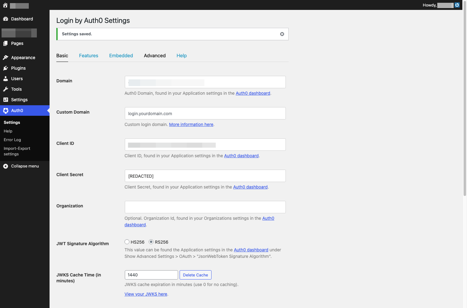The height and width of the screenshot is (308, 467).
Task: Click the Client Secret input field
Action: tap(205, 176)
